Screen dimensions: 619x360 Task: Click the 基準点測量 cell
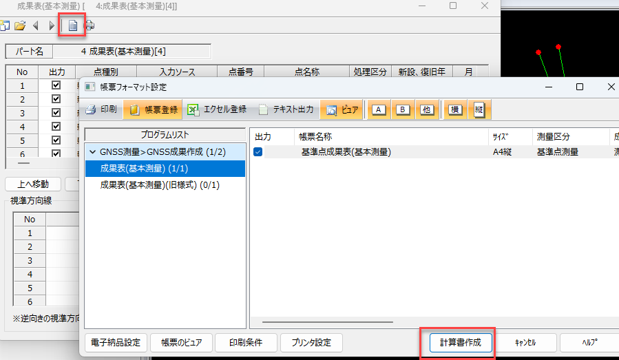tap(558, 152)
